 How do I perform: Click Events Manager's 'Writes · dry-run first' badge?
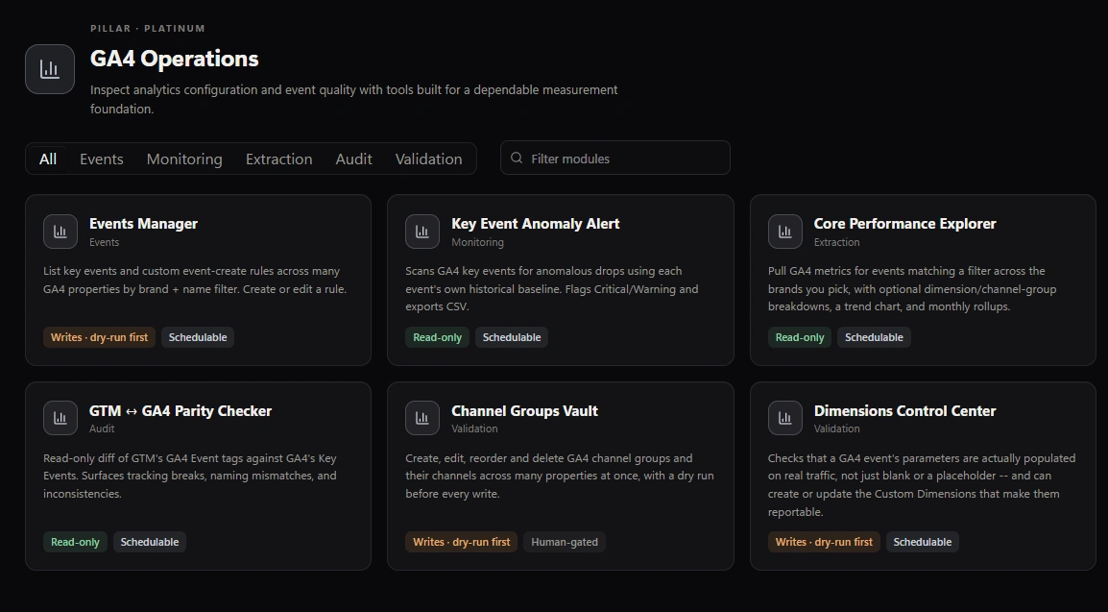click(99, 337)
